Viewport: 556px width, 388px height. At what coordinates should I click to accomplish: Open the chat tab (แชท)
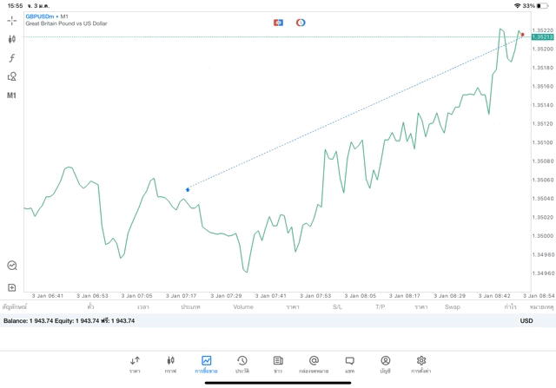point(349,363)
